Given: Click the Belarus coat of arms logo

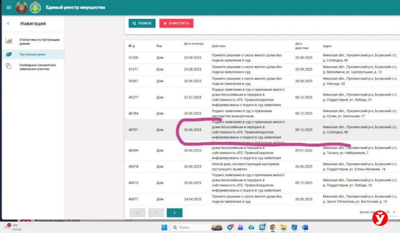Looking at the screenshot, I should tap(21, 7).
